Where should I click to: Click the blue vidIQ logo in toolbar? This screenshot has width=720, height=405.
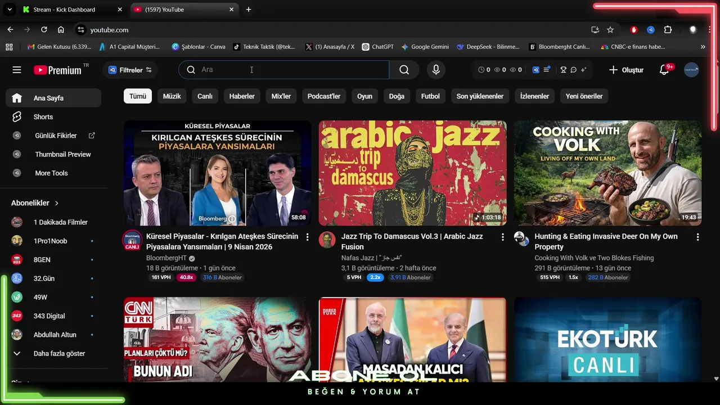point(535,70)
